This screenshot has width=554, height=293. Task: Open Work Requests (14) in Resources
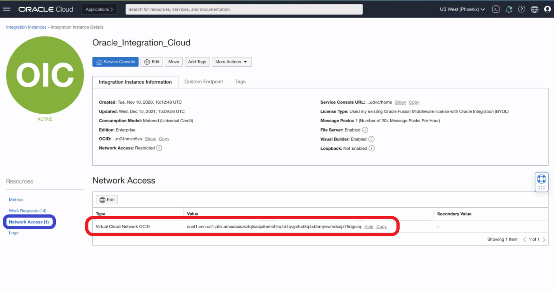click(x=28, y=211)
